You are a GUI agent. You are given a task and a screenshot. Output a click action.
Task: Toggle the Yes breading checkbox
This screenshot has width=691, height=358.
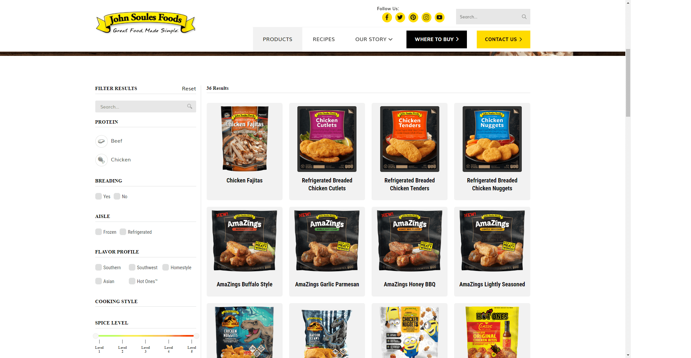point(98,196)
